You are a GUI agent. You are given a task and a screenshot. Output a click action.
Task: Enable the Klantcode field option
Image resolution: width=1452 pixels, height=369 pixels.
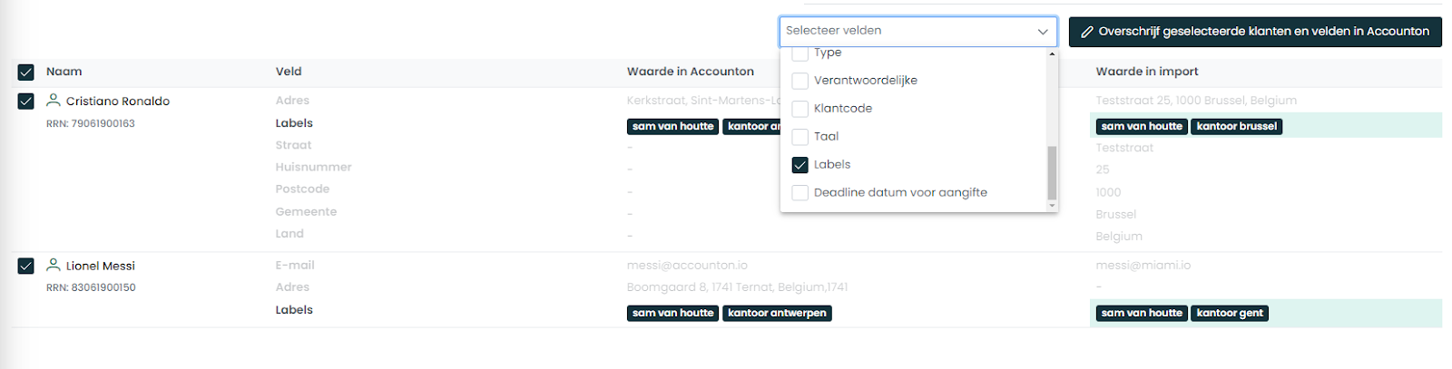click(800, 109)
